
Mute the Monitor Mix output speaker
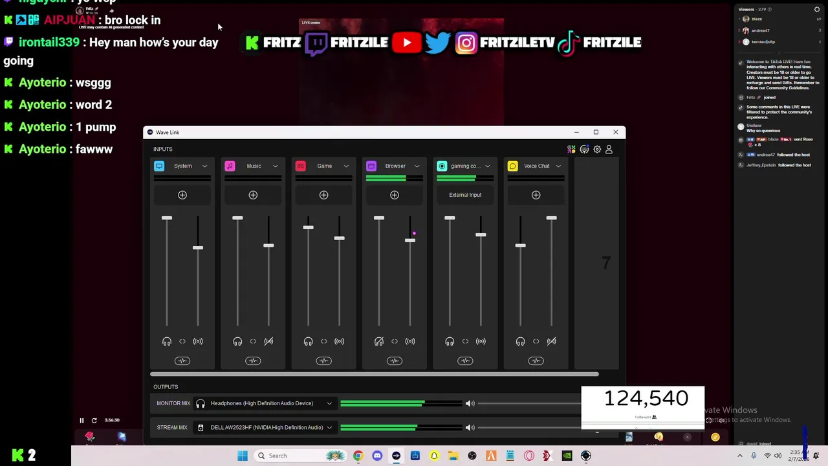tap(470, 403)
